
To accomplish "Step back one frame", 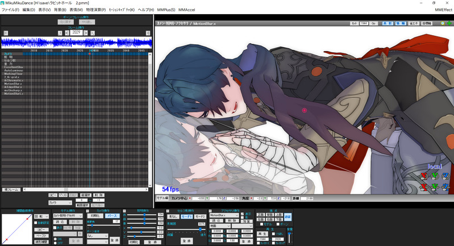I will [67, 33].
